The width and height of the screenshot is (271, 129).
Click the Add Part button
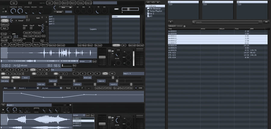52,45
